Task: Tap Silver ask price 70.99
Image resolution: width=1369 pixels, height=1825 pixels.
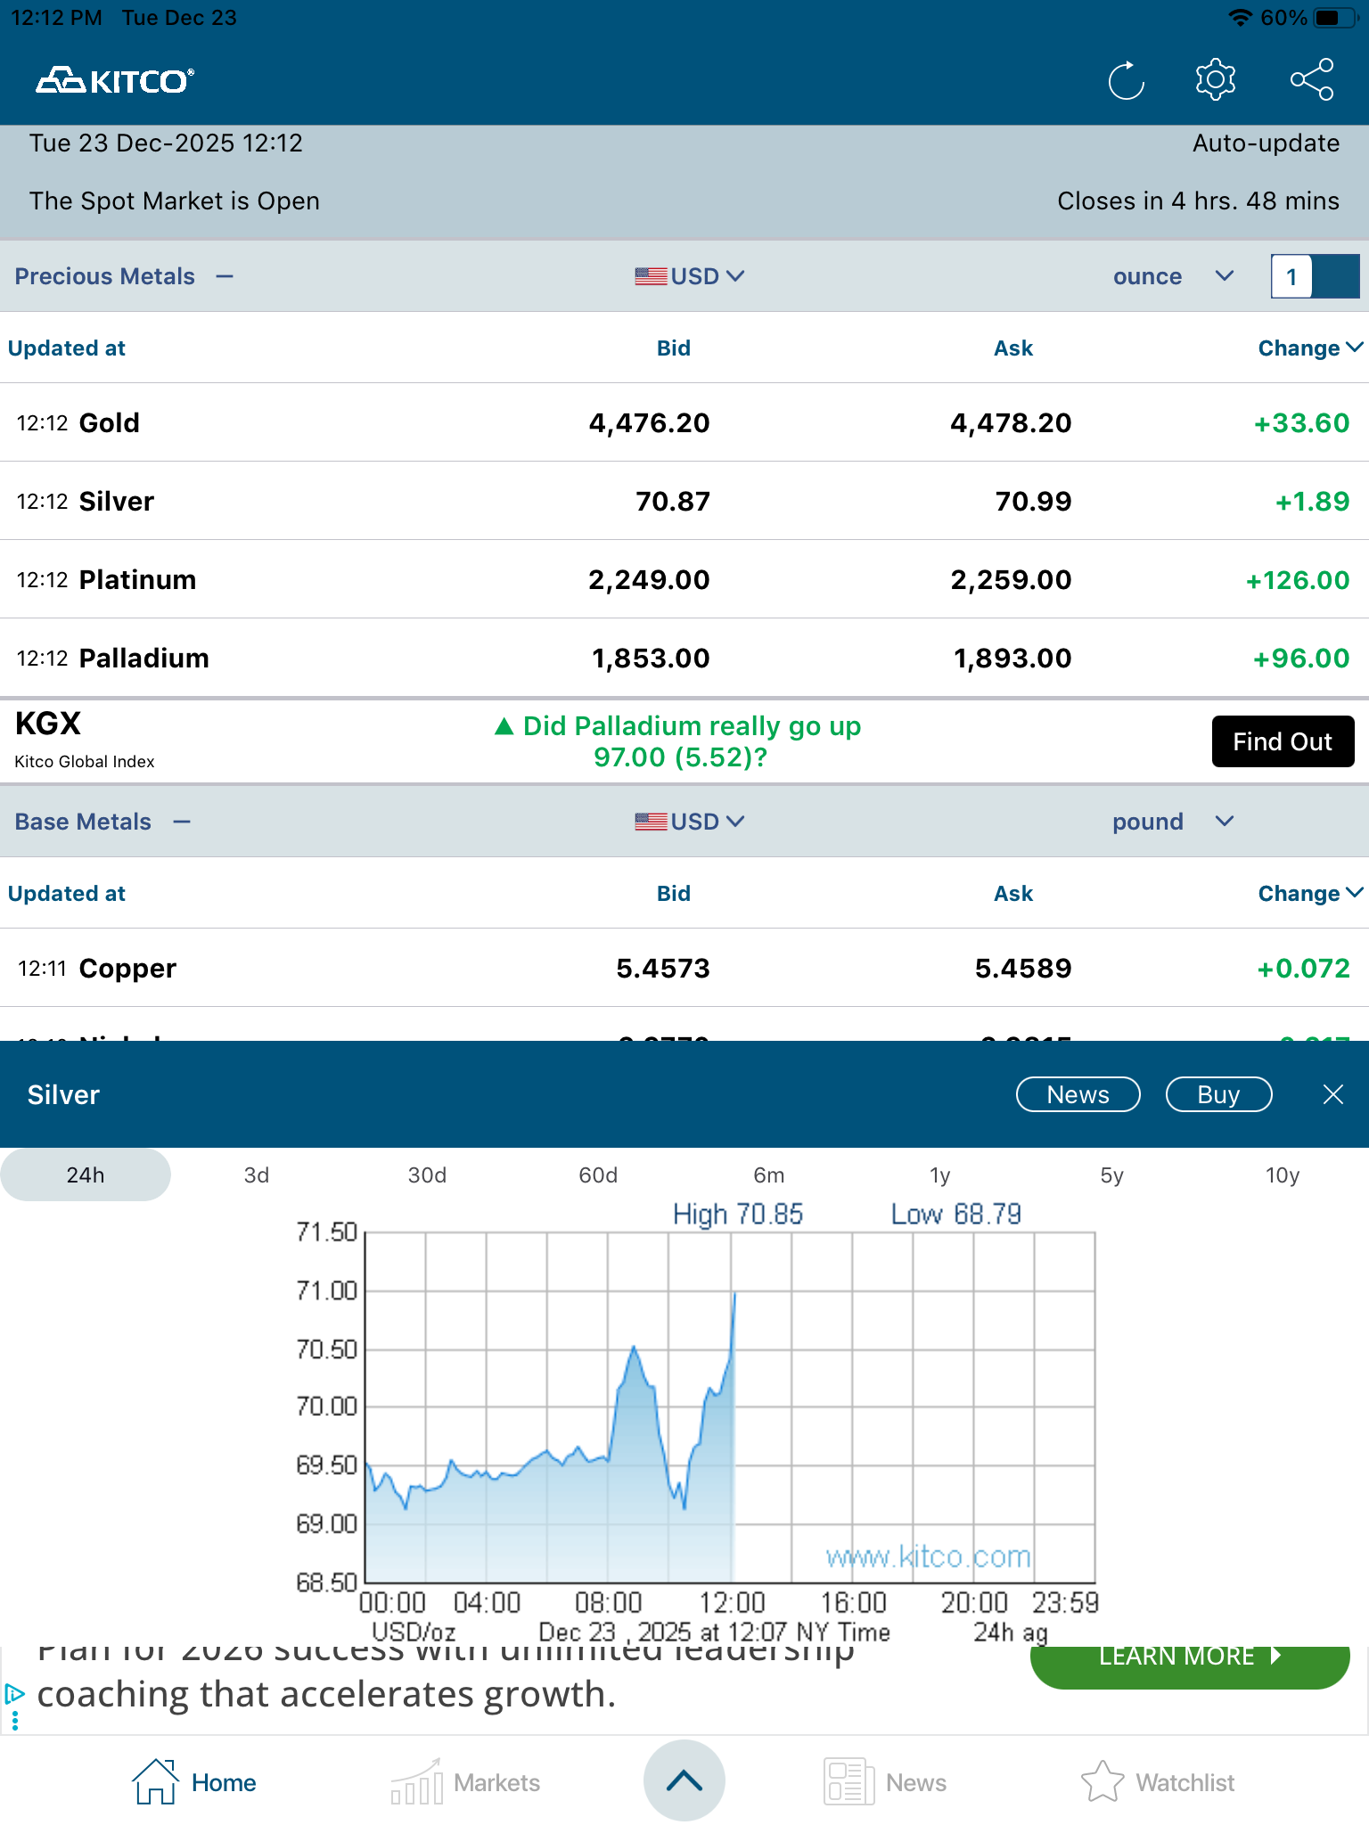Action: 1033,501
